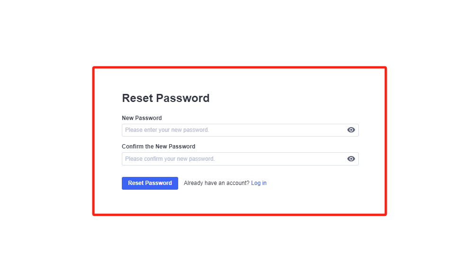Click the "New Password" field label
This screenshot has width=464, height=258.
(x=142, y=118)
